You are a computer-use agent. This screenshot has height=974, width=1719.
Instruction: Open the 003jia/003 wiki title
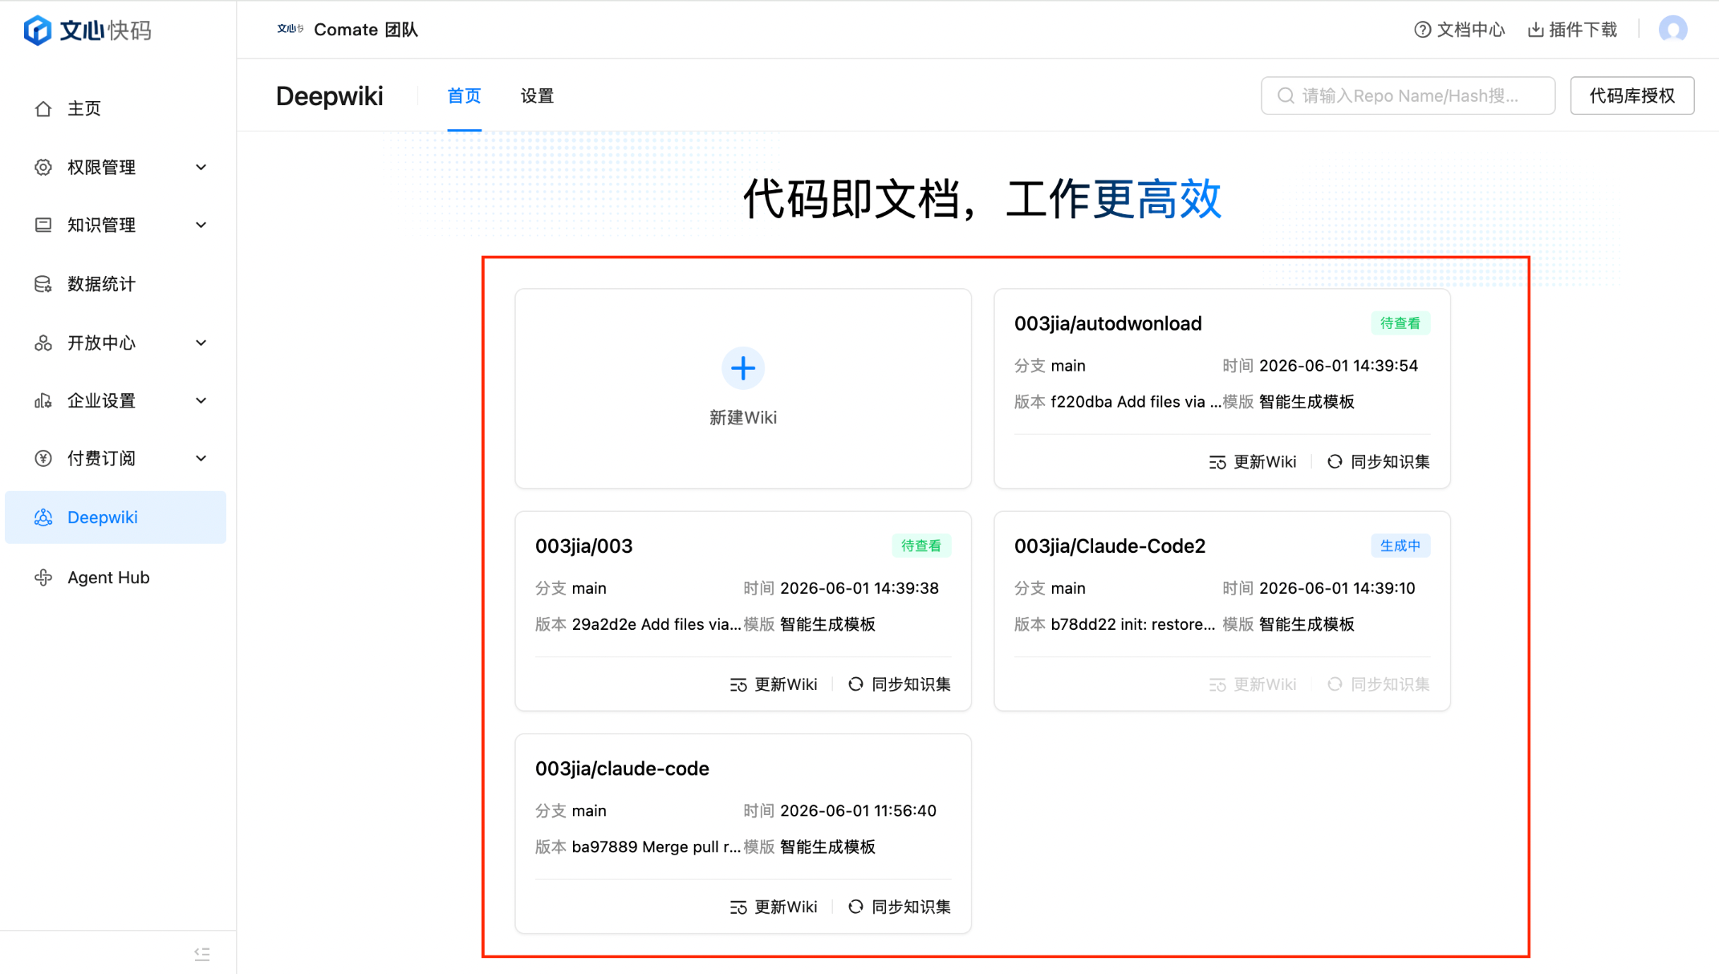tap(583, 546)
